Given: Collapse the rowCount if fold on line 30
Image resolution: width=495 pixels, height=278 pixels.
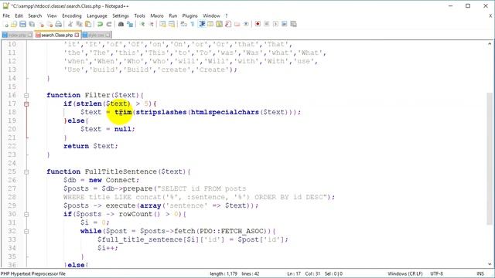Looking at the screenshot, I should click(26, 215).
